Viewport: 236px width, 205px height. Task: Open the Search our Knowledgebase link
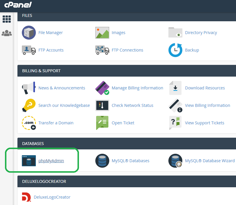click(x=64, y=105)
